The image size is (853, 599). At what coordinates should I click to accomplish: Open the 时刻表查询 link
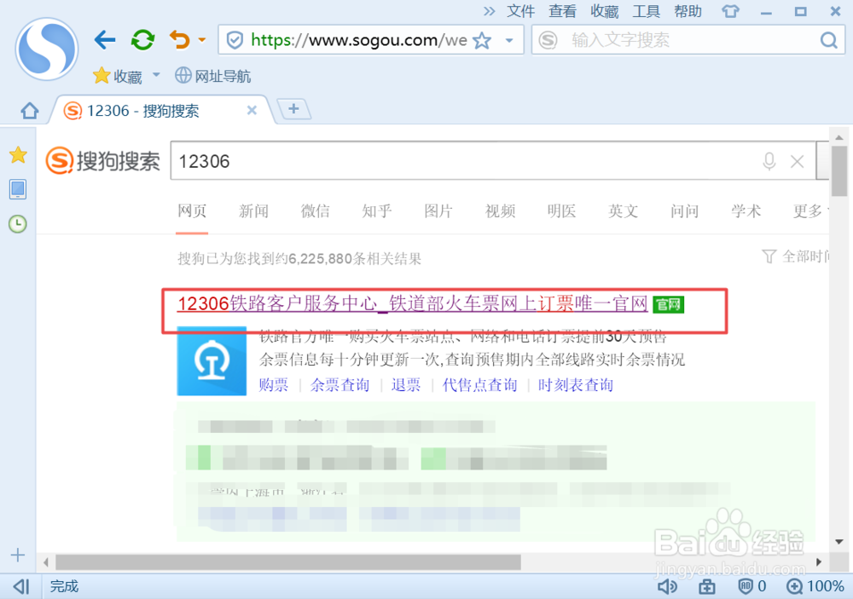(x=576, y=385)
